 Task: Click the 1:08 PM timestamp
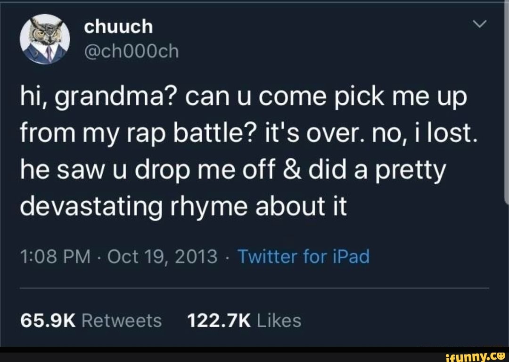tap(57, 257)
